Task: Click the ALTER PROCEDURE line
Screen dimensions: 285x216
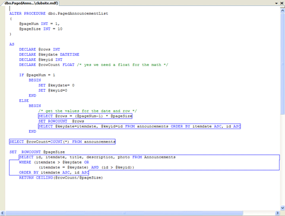Action: point(59,14)
